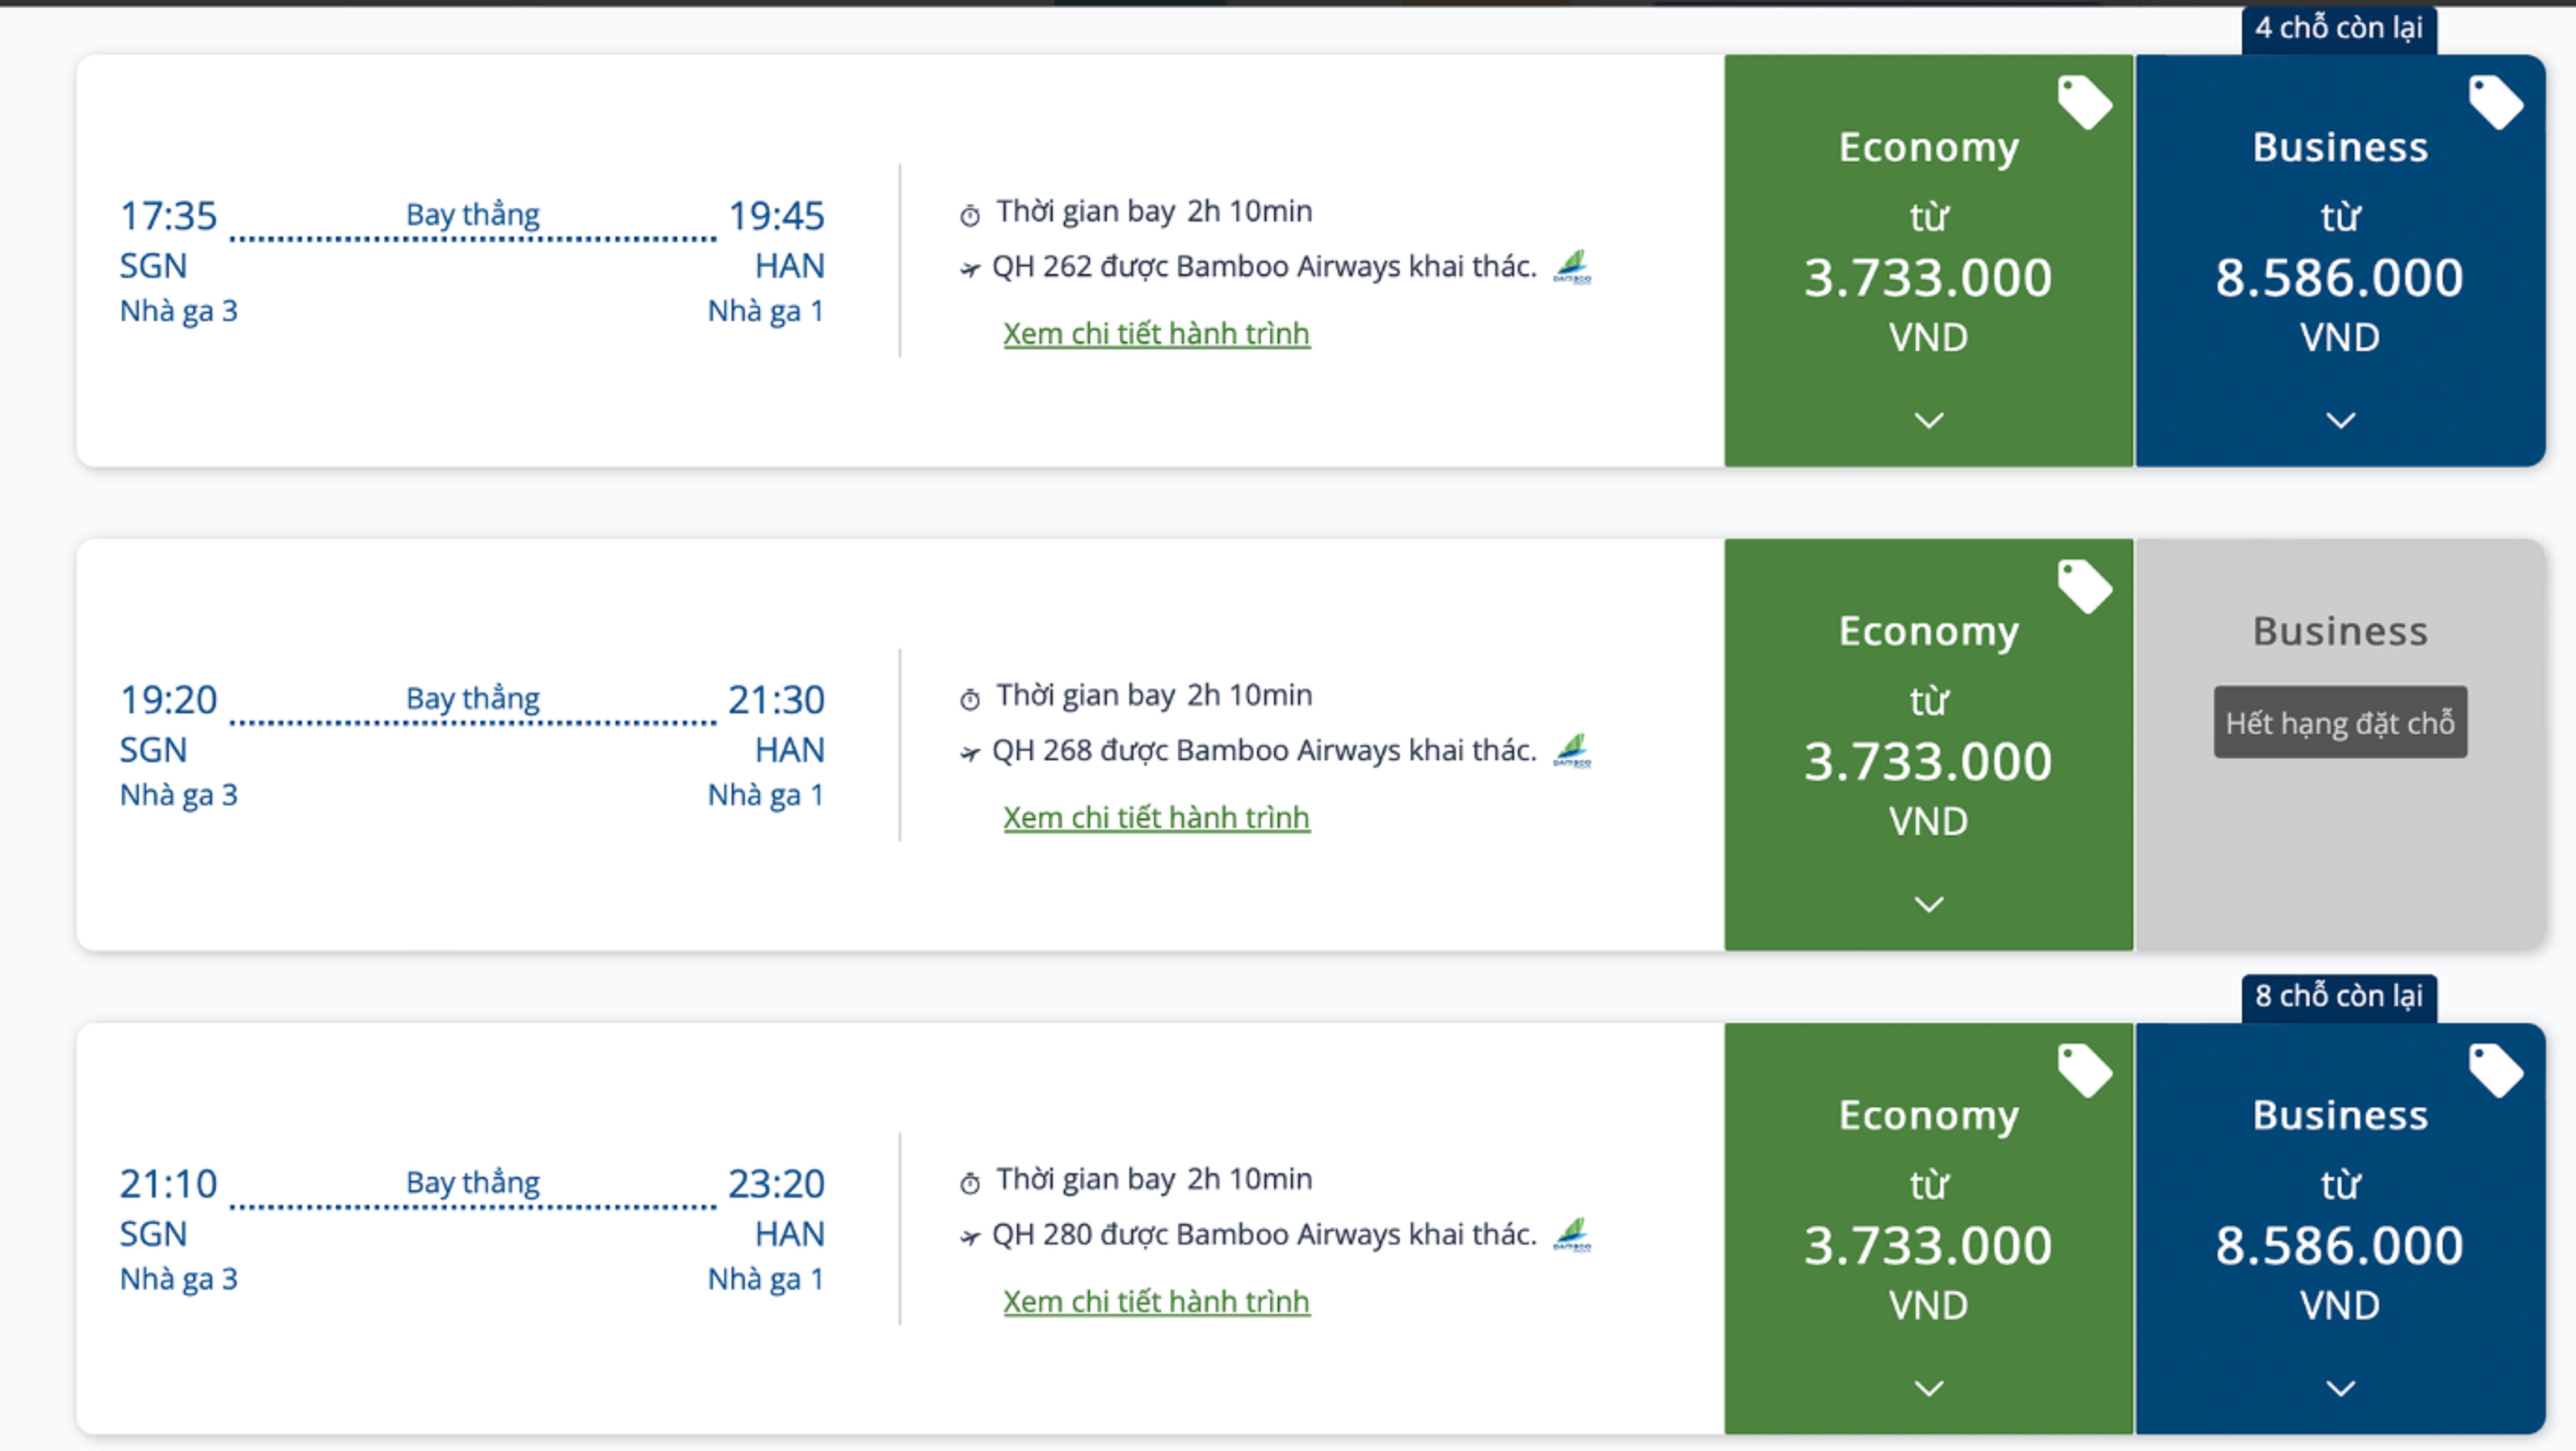Click Bamboo Airways logo beside QH 280
2576x1451 pixels.
1572,1235
